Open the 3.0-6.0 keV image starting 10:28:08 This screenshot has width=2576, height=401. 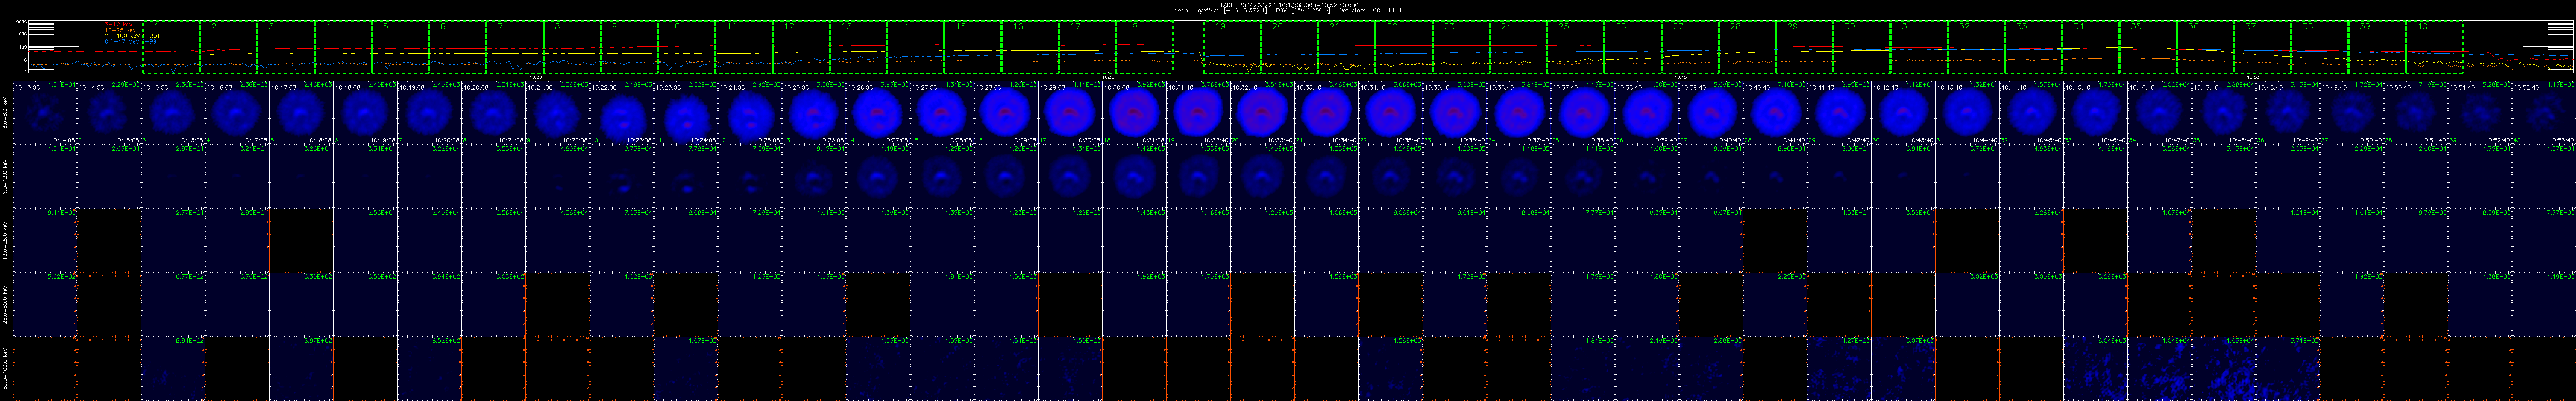[x=1006, y=113]
